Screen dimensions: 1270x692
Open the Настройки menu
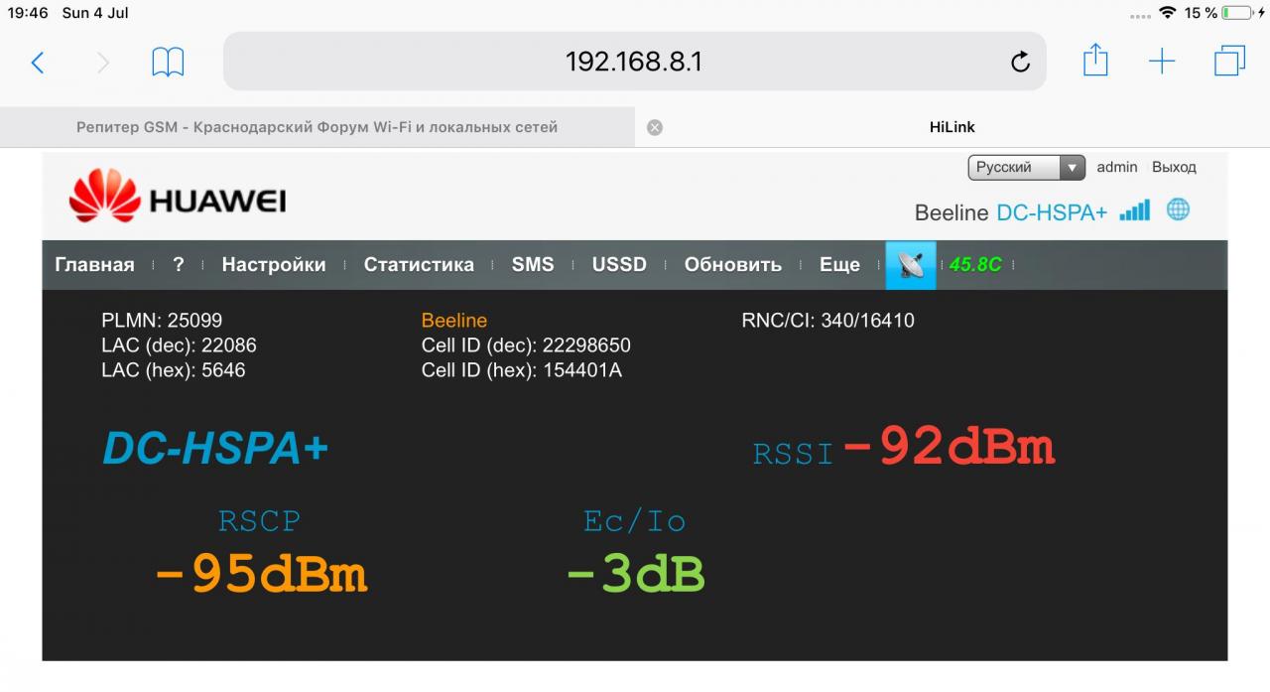(274, 265)
